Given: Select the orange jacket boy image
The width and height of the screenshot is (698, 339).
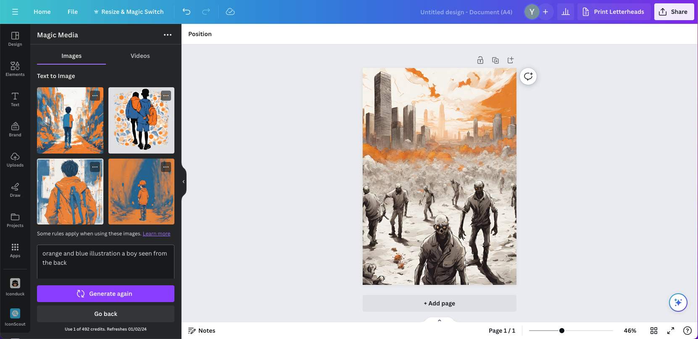Looking at the screenshot, I should pos(70,192).
